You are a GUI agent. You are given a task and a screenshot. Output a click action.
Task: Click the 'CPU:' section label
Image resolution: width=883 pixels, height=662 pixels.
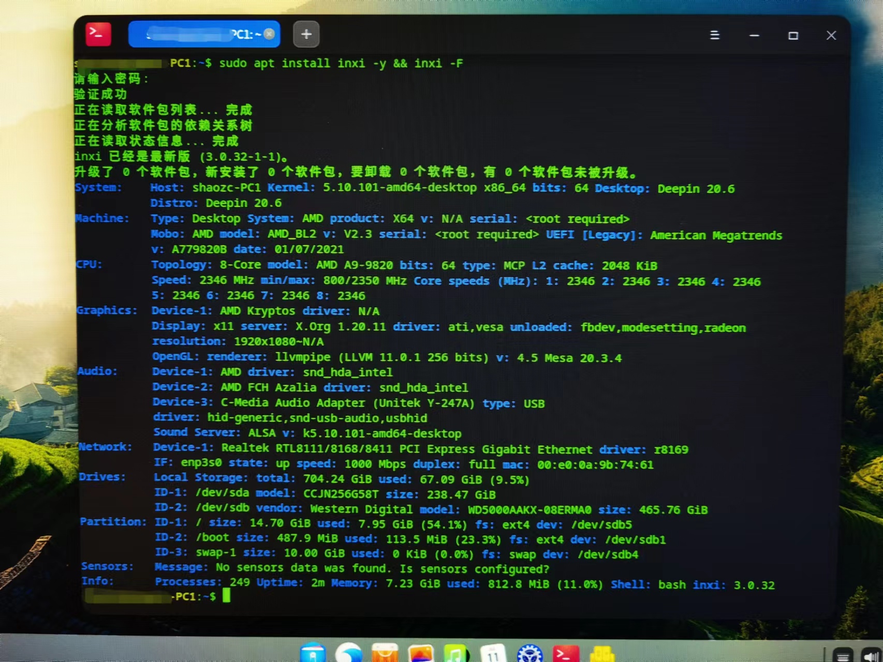point(89,264)
